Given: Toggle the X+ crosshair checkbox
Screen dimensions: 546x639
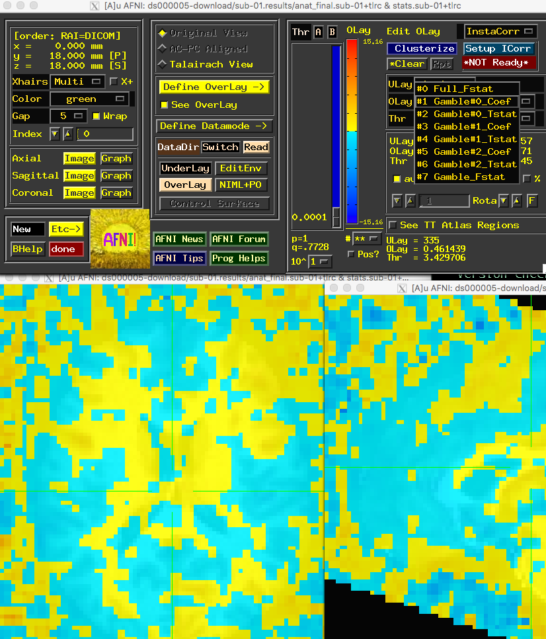Looking at the screenshot, I should (x=114, y=81).
